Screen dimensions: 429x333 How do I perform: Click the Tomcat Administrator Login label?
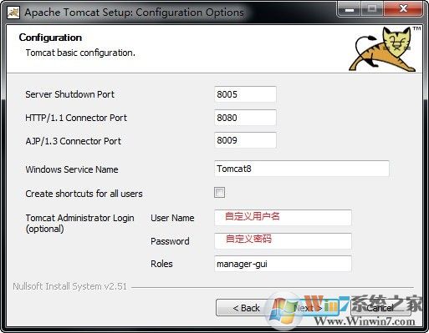(x=80, y=223)
